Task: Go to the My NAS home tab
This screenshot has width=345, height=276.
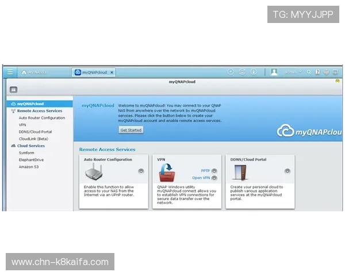Action: pyautogui.click(x=34, y=72)
